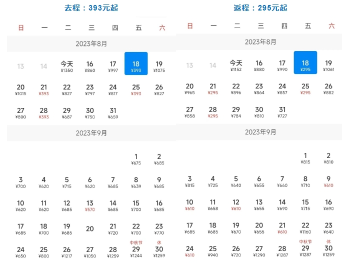Select today (今天) in the return calendar

(x=236, y=65)
